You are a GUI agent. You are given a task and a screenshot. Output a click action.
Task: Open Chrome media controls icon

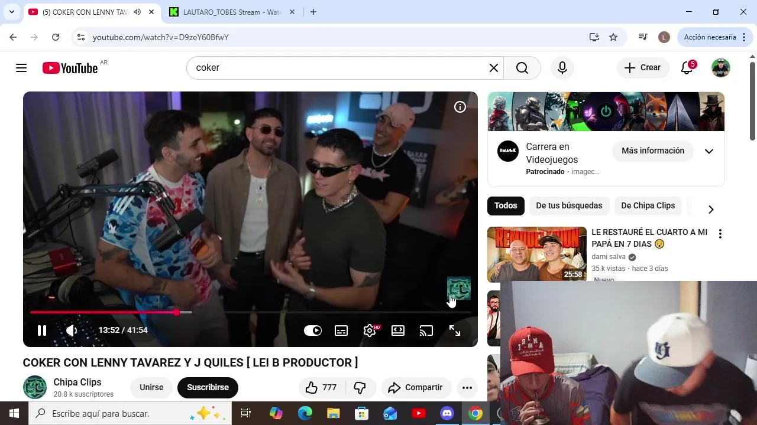pos(643,37)
